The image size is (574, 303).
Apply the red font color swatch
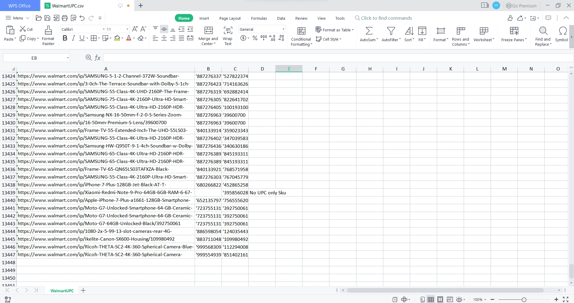pos(129,38)
